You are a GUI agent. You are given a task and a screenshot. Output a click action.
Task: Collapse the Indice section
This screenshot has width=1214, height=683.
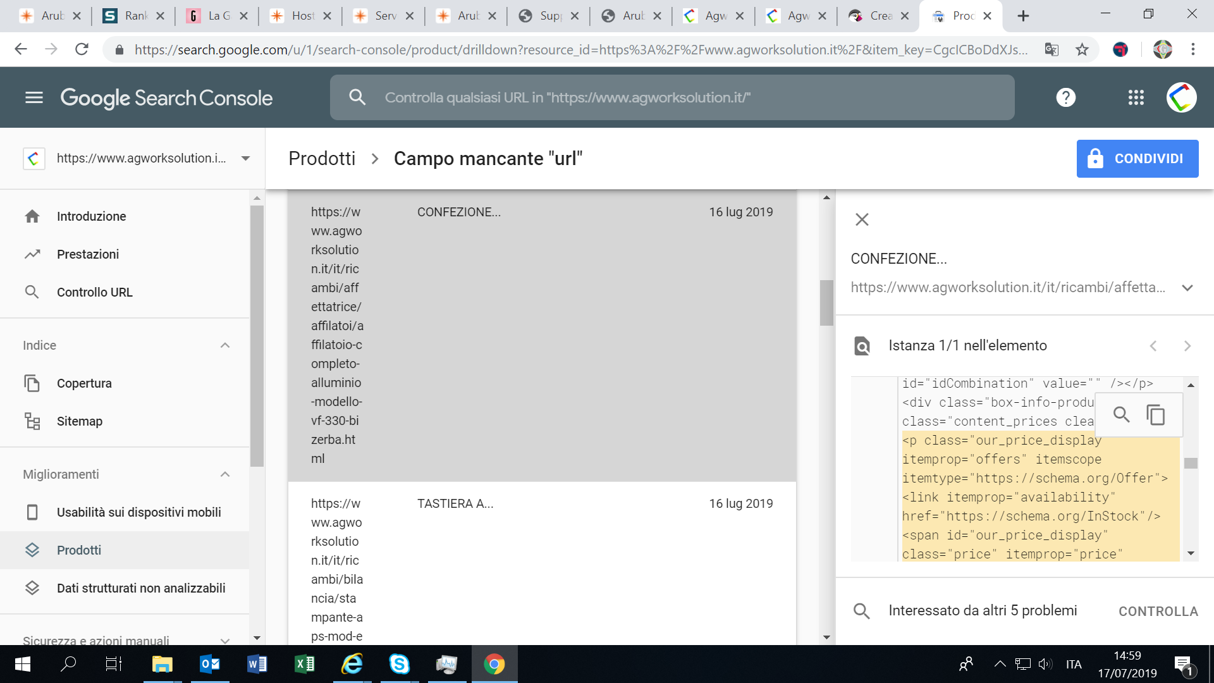[x=225, y=345]
